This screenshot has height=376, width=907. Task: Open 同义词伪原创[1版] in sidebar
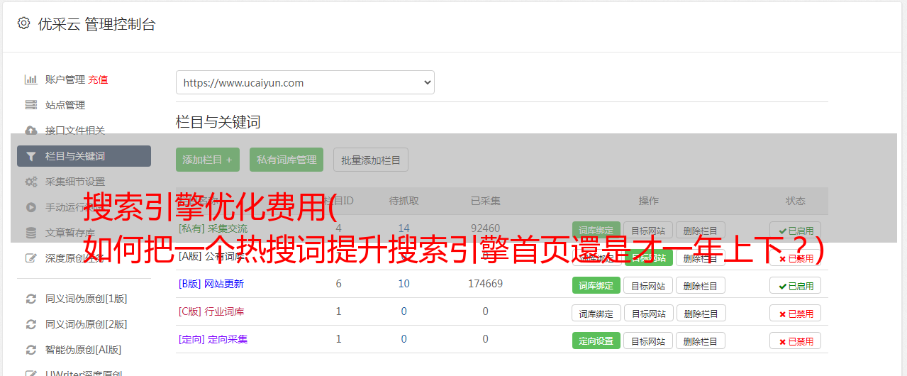point(87,299)
